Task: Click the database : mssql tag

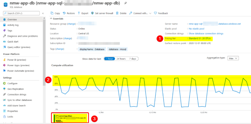Action: (x=118, y=49)
